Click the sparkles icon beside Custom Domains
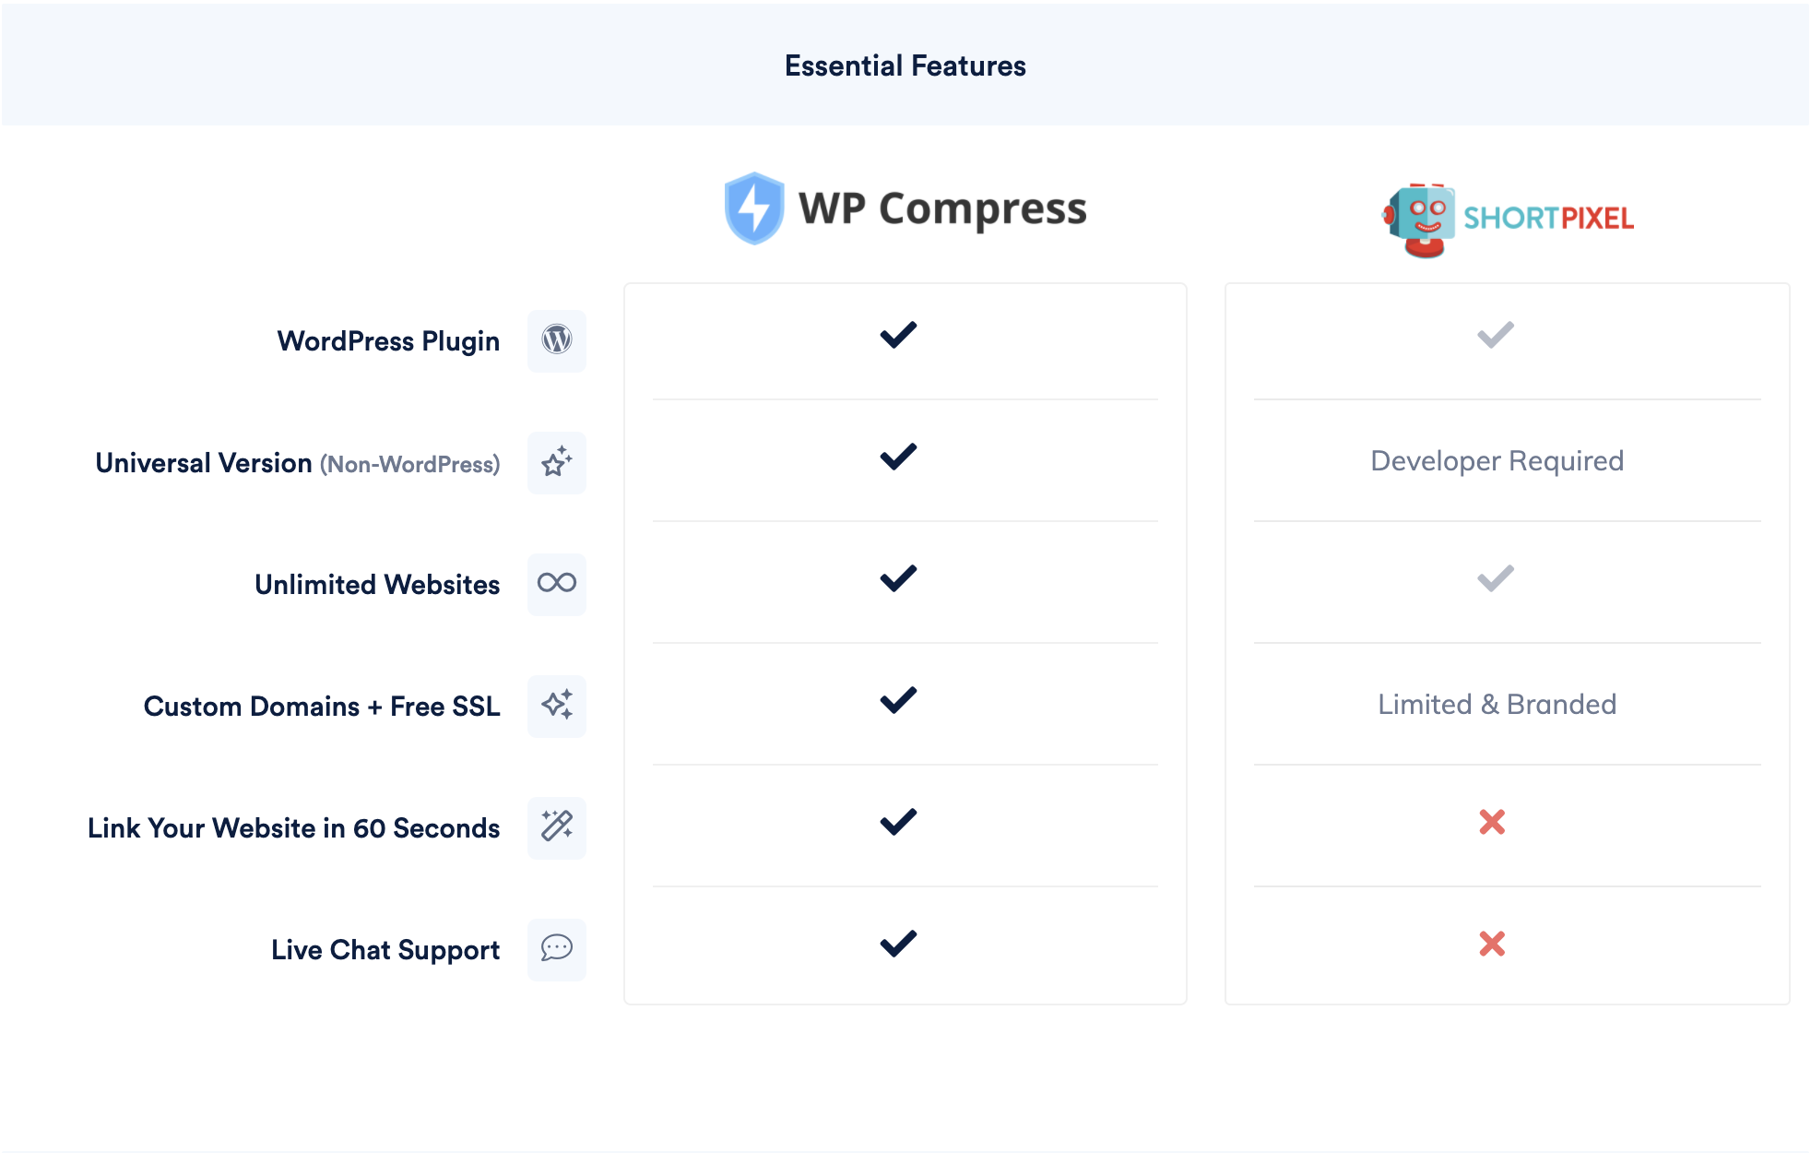Image resolution: width=1811 pixels, height=1153 pixels. click(556, 706)
